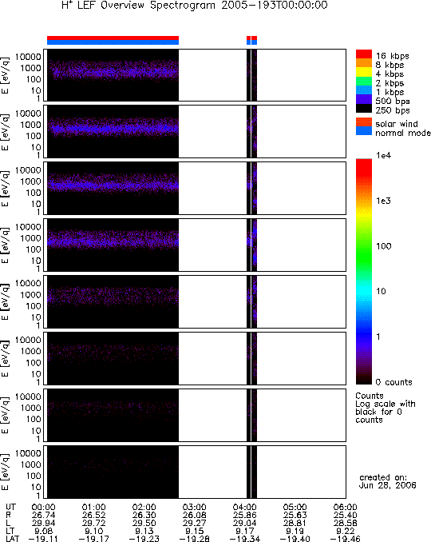Image resolution: width=431 pixels, height=542 pixels.
Task: Click the top spectrogram panel data
Action: (113, 75)
